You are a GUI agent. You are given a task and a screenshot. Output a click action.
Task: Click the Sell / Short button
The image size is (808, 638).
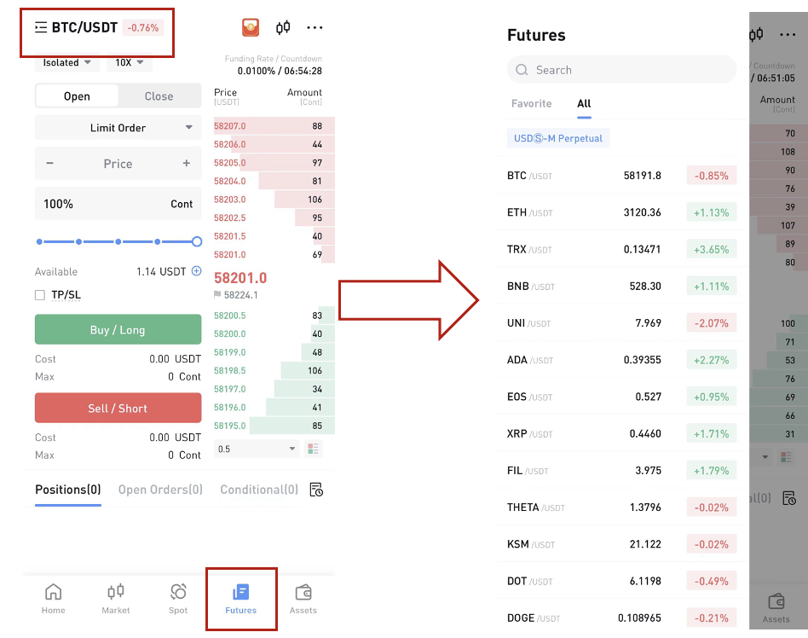pyautogui.click(x=118, y=408)
